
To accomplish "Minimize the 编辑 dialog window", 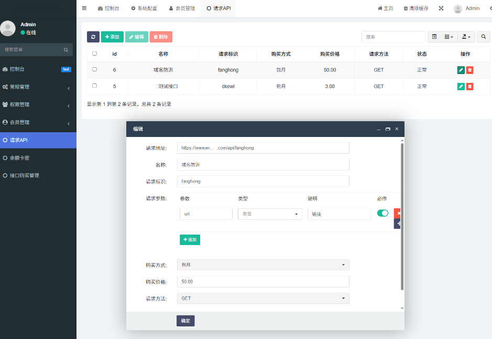I will (x=379, y=129).
